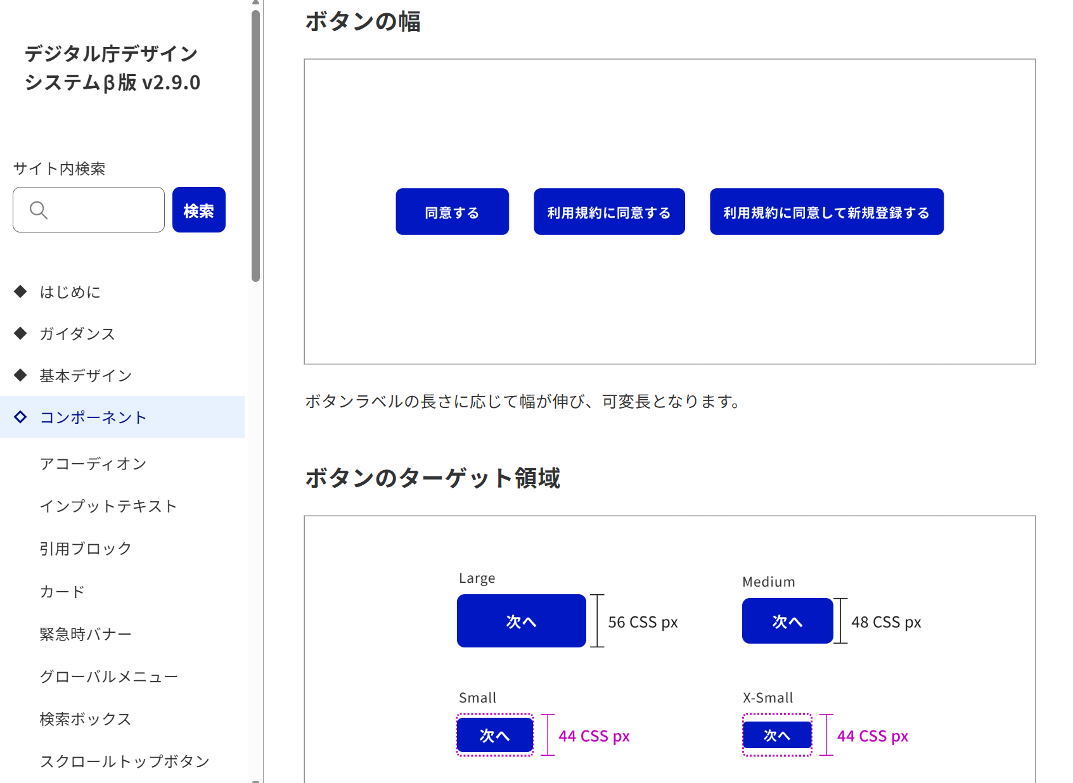The width and height of the screenshot is (1073, 783).
Task: Navigate to the 引用ブロック section
Action: coord(85,549)
